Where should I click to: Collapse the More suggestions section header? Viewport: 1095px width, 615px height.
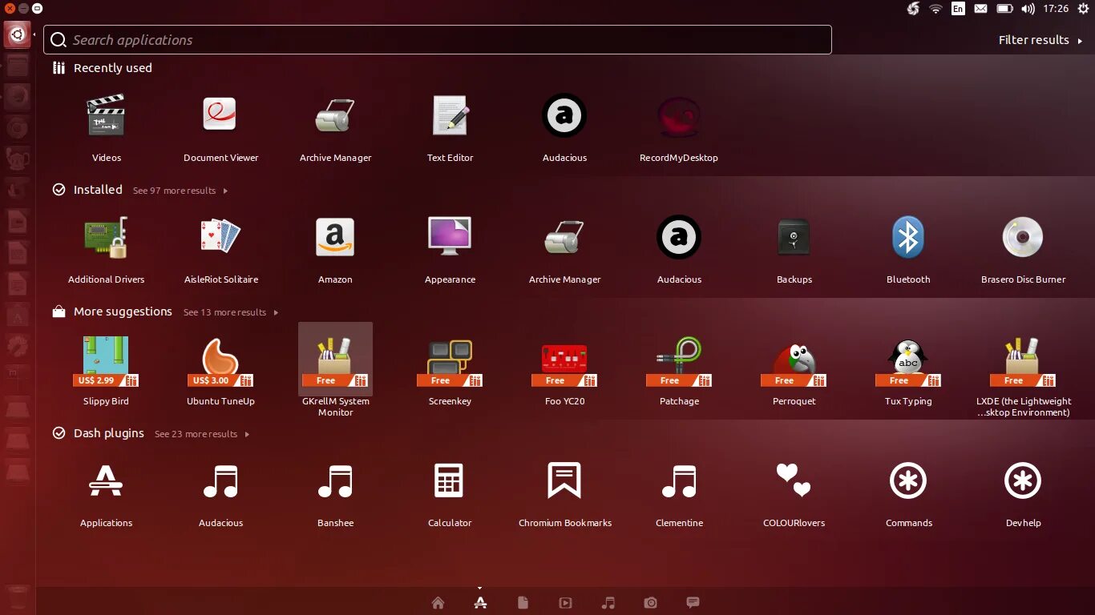click(x=112, y=312)
